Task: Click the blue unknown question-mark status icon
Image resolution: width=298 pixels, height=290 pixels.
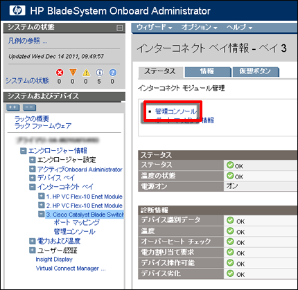Action: click(112, 73)
